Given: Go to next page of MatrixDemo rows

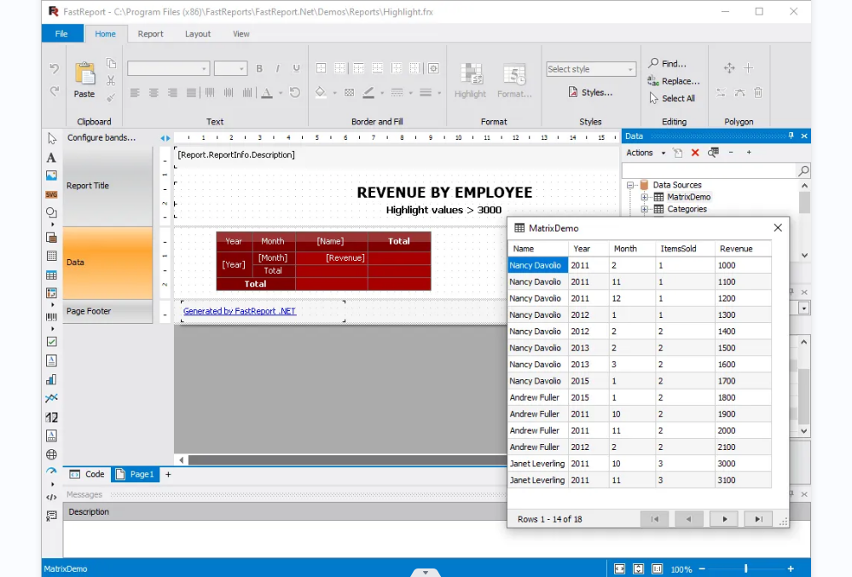Looking at the screenshot, I should point(724,519).
